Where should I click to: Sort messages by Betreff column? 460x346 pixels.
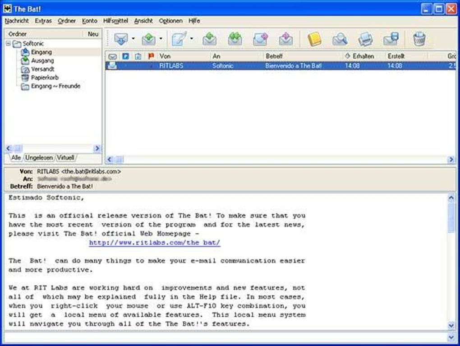(x=303, y=56)
